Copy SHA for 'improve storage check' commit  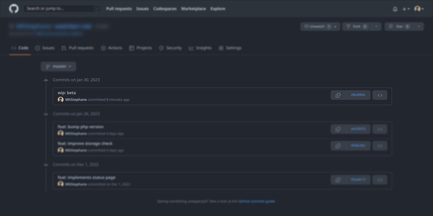338,146
